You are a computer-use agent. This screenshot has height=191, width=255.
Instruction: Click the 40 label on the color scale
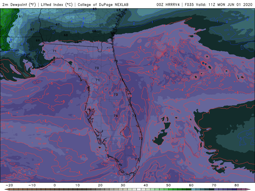(146, 185)
